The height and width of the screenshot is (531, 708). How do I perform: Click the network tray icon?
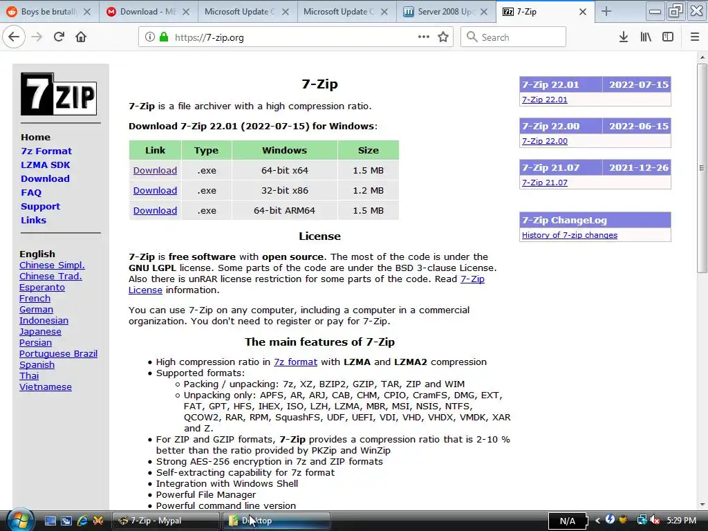[x=642, y=520]
